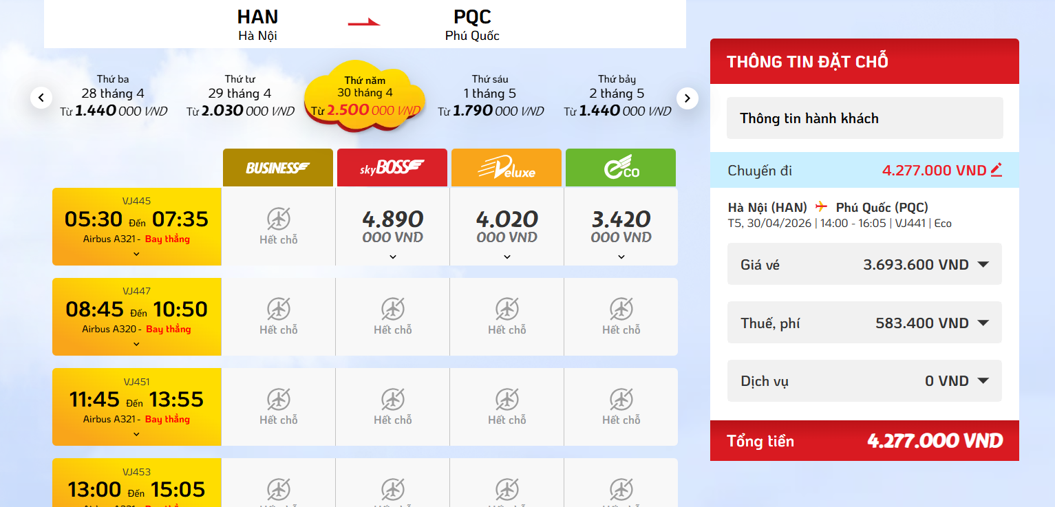Select the Thứ sáu 1 tháng 5 date
Image resolution: width=1055 pixels, height=507 pixels.
coord(490,96)
